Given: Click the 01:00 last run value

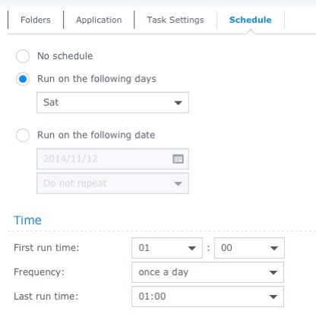Looking at the screenshot, I should pos(152,297).
